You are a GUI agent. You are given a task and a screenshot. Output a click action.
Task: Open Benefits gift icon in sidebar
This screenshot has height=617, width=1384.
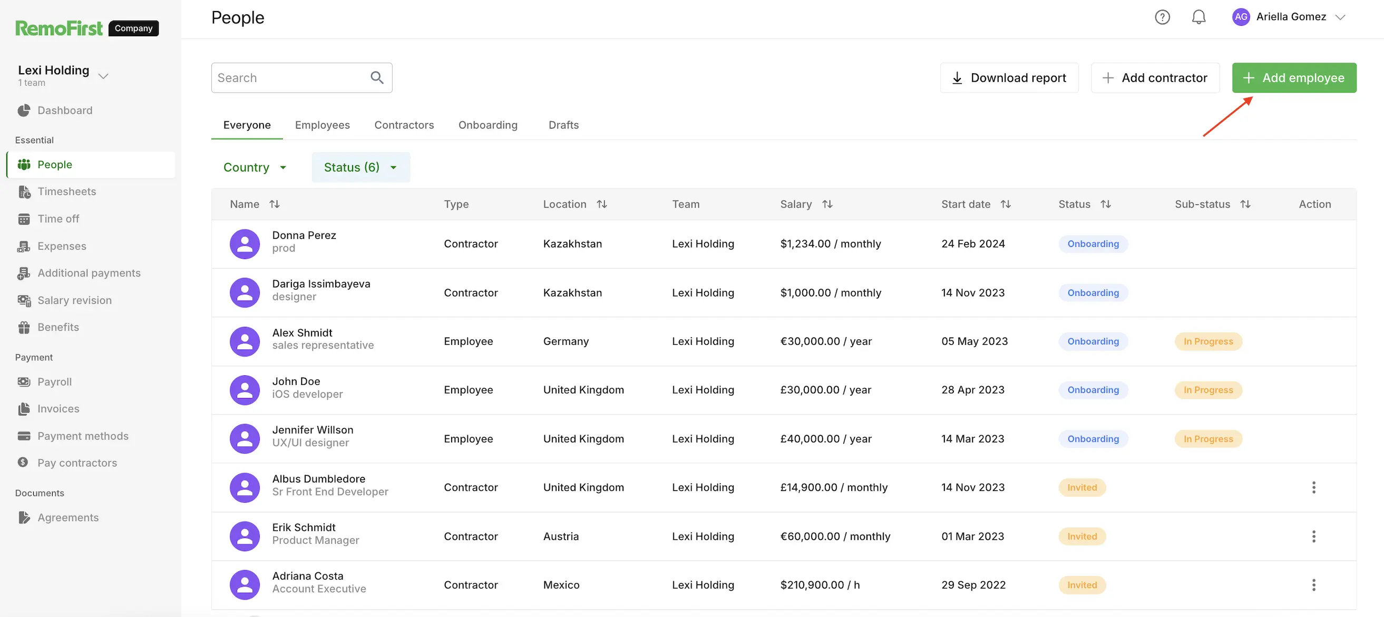(24, 327)
